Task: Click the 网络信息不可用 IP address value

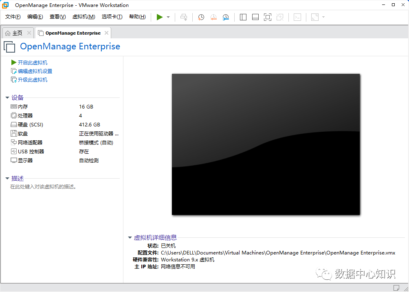Action: pos(178,267)
